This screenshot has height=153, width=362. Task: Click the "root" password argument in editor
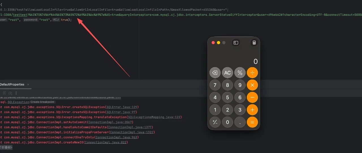pos(45,20)
